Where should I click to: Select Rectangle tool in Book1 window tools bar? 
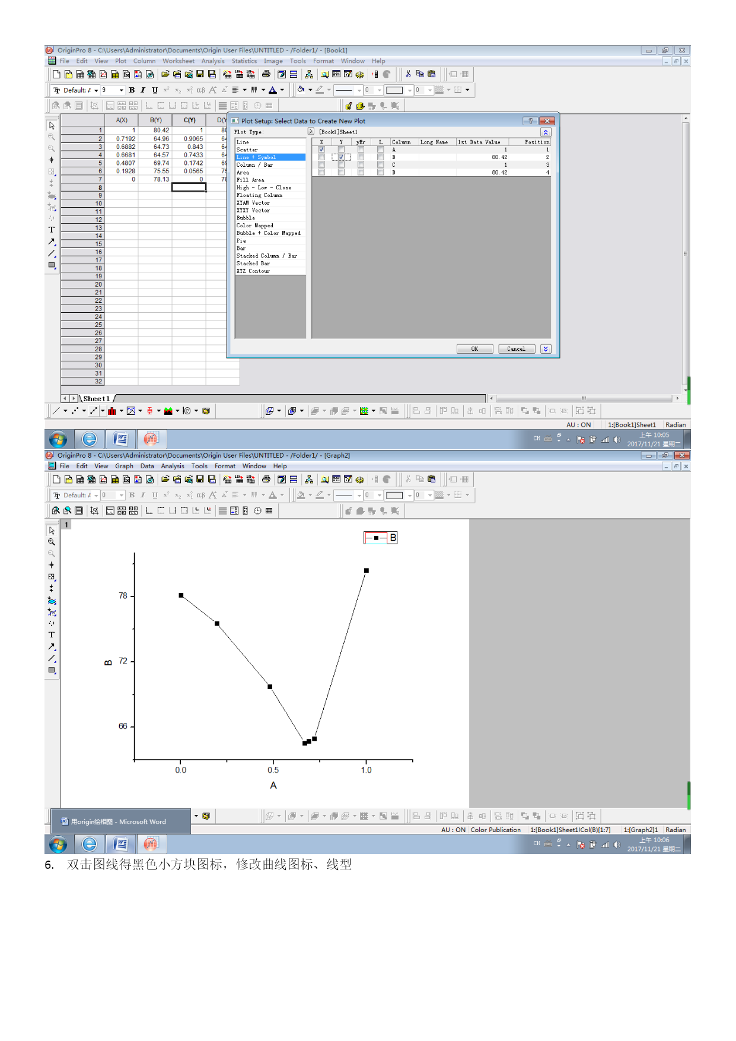pyautogui.click(x=52, y=265)
